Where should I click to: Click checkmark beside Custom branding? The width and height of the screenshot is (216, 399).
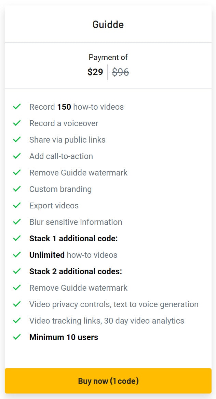tap(17, 189)
